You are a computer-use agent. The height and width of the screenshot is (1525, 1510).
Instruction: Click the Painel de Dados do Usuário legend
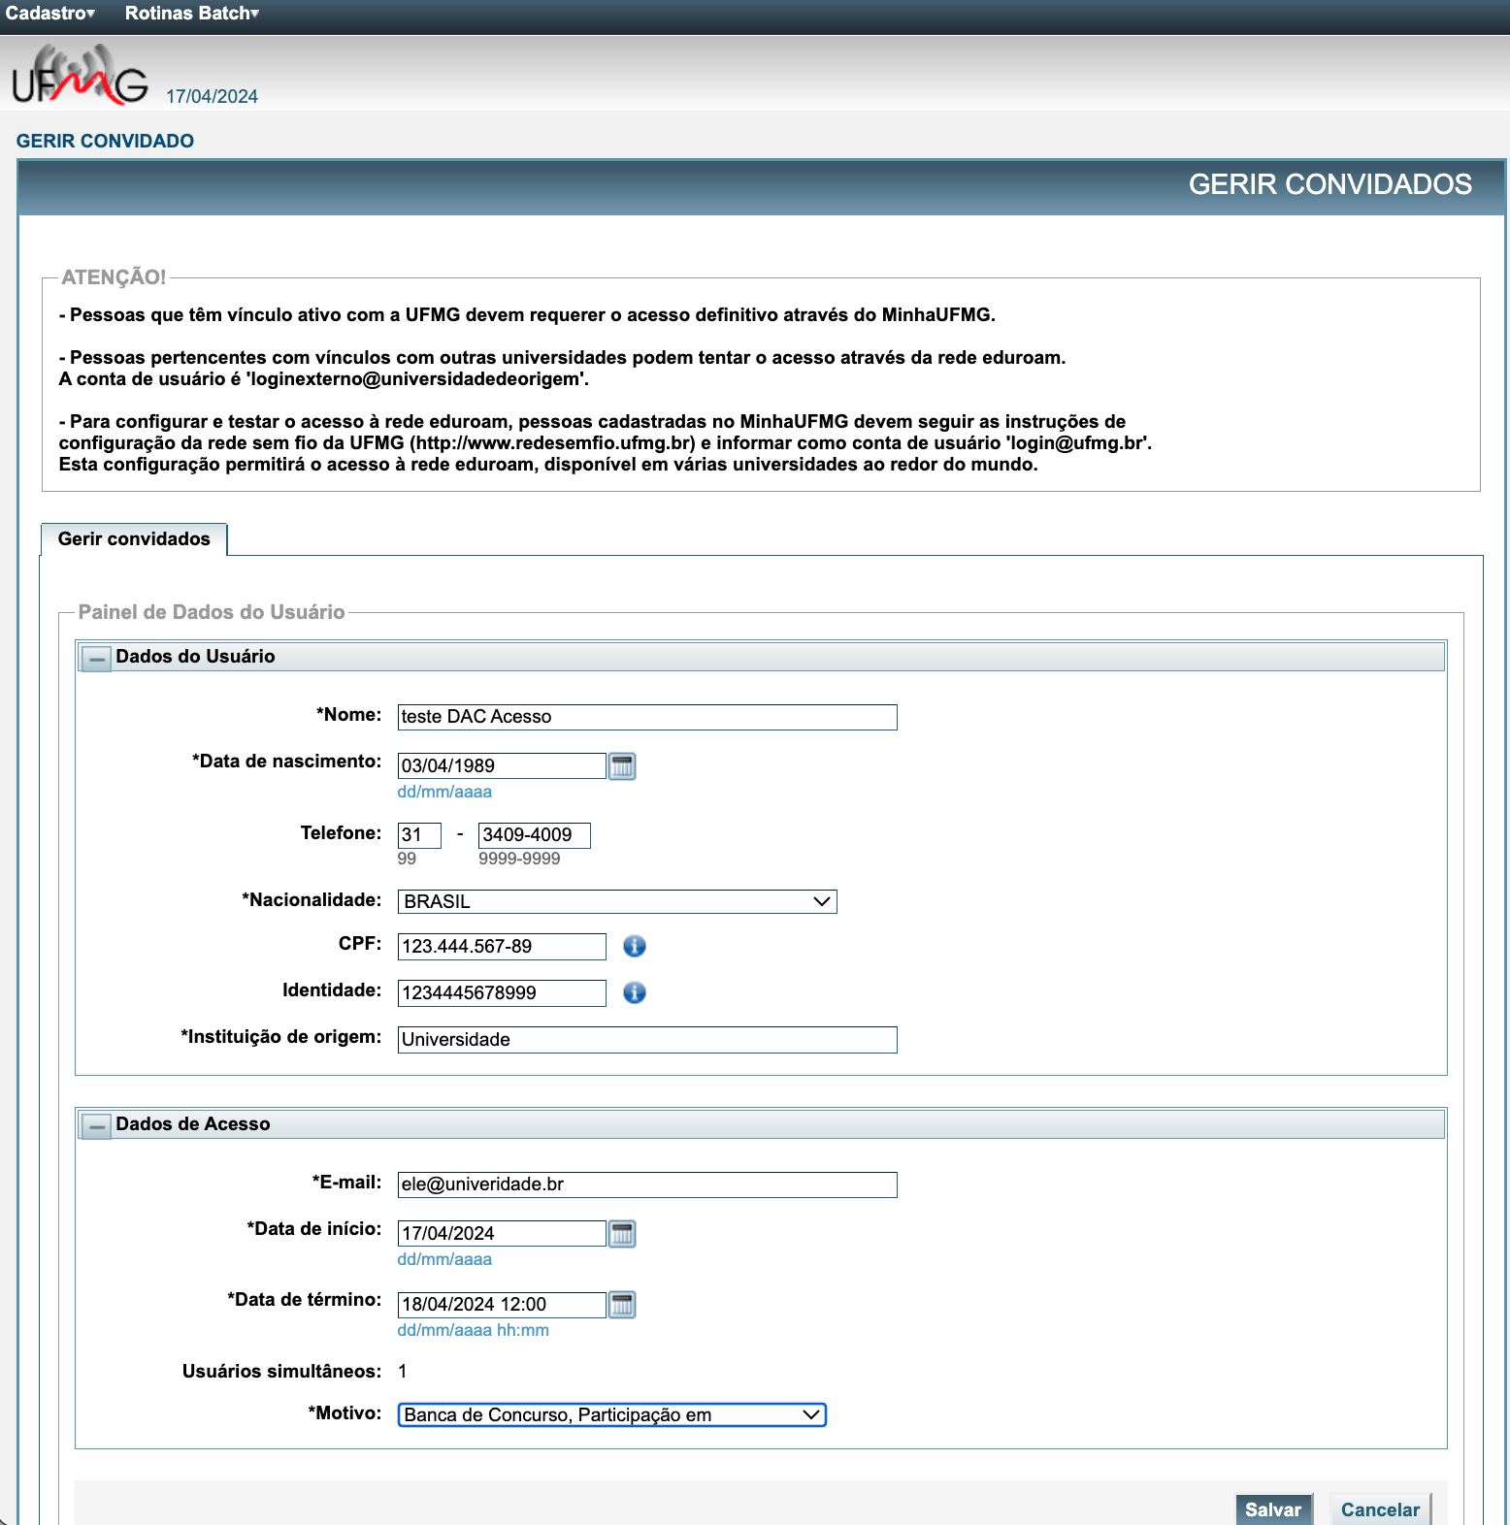(212, 612)
